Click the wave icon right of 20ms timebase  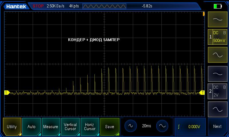coord(162,126)
